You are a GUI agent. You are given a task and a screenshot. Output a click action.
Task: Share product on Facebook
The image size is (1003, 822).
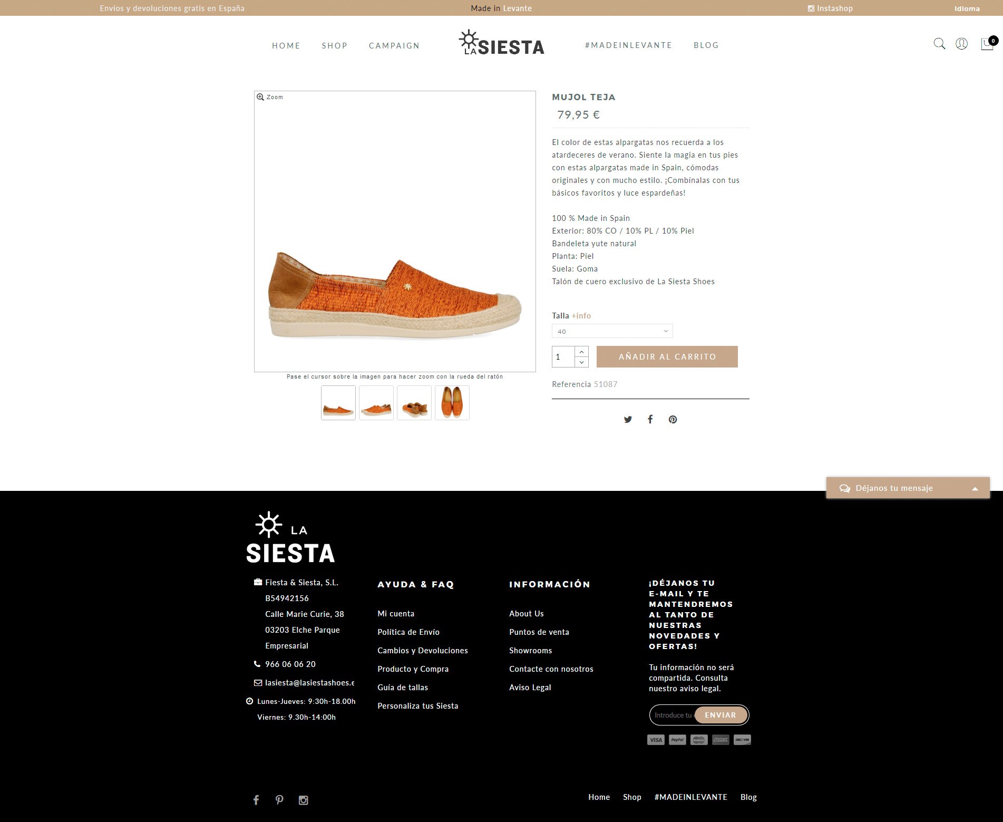pos(650,419)
